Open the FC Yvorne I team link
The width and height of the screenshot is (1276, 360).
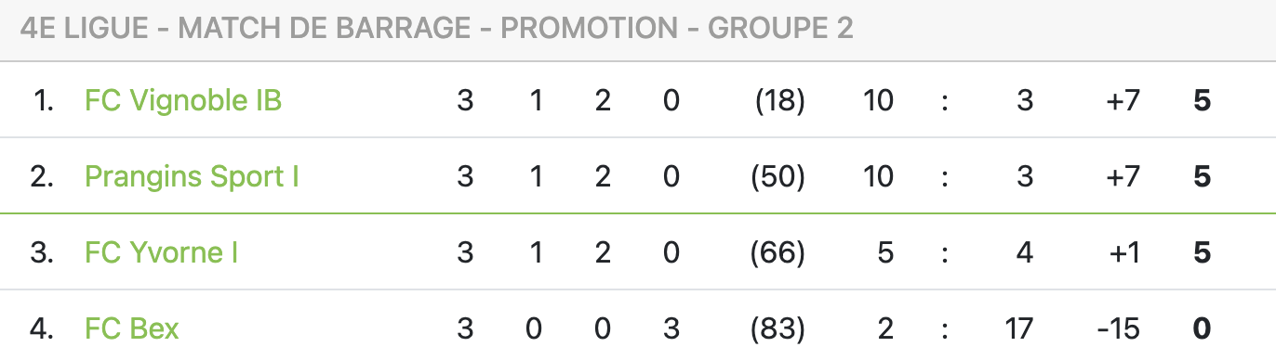161,252
